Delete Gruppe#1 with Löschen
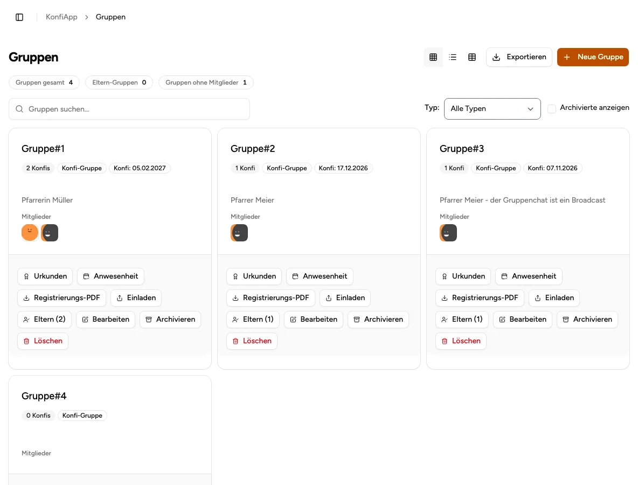 [43, 341]
